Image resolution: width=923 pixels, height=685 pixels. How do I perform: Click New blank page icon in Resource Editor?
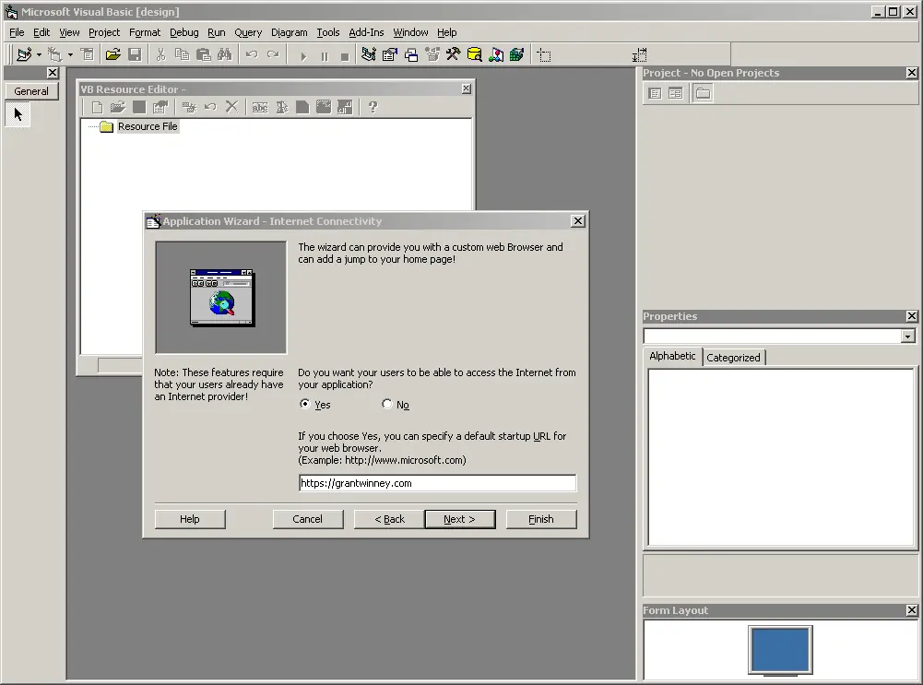(x=97, y=107)
